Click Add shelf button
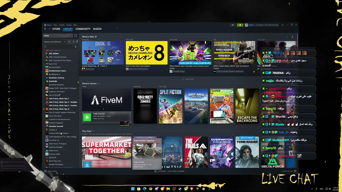342x192 pixels. (x=188, y=79)
